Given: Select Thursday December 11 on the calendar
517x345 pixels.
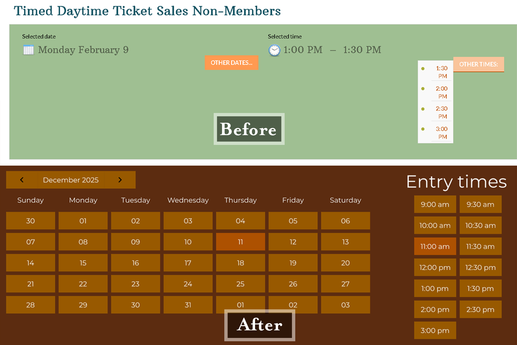Looking at the screenshot, I should point(240,242).
